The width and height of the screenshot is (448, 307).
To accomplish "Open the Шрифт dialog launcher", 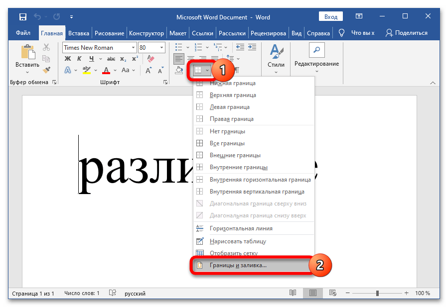I will [165, 82].
